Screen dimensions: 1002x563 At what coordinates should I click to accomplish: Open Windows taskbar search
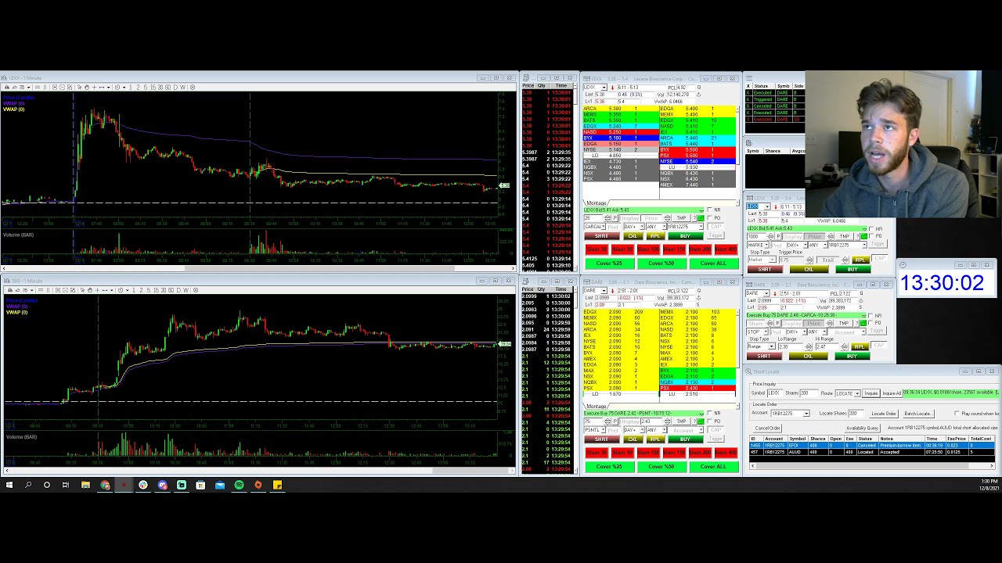[x=28, y=485]
